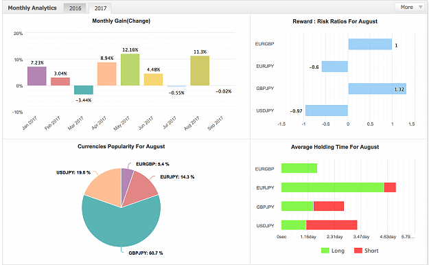The width and height of the screenshot is (429, 265).
Task: Click the -3.44% value label
Action: pos(84,100)
